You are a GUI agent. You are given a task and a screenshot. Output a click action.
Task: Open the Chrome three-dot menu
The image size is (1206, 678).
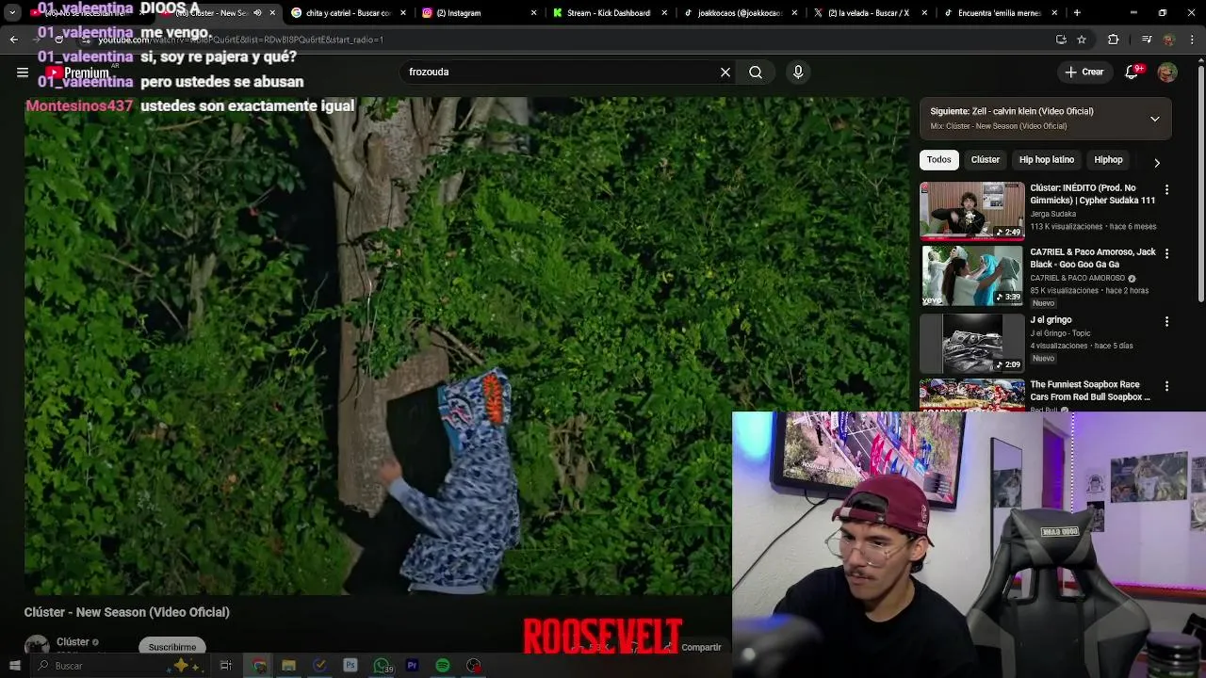pyautogui.click(x=1192, y=40)
